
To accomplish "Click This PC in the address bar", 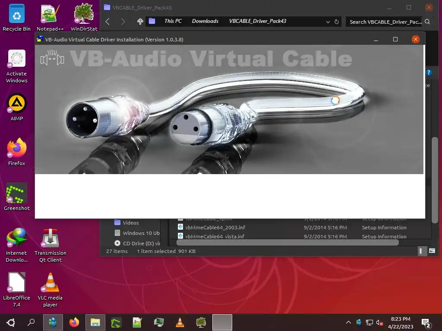I will point(173,21).
